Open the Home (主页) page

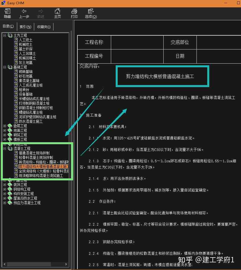click(x=58, y=13)
